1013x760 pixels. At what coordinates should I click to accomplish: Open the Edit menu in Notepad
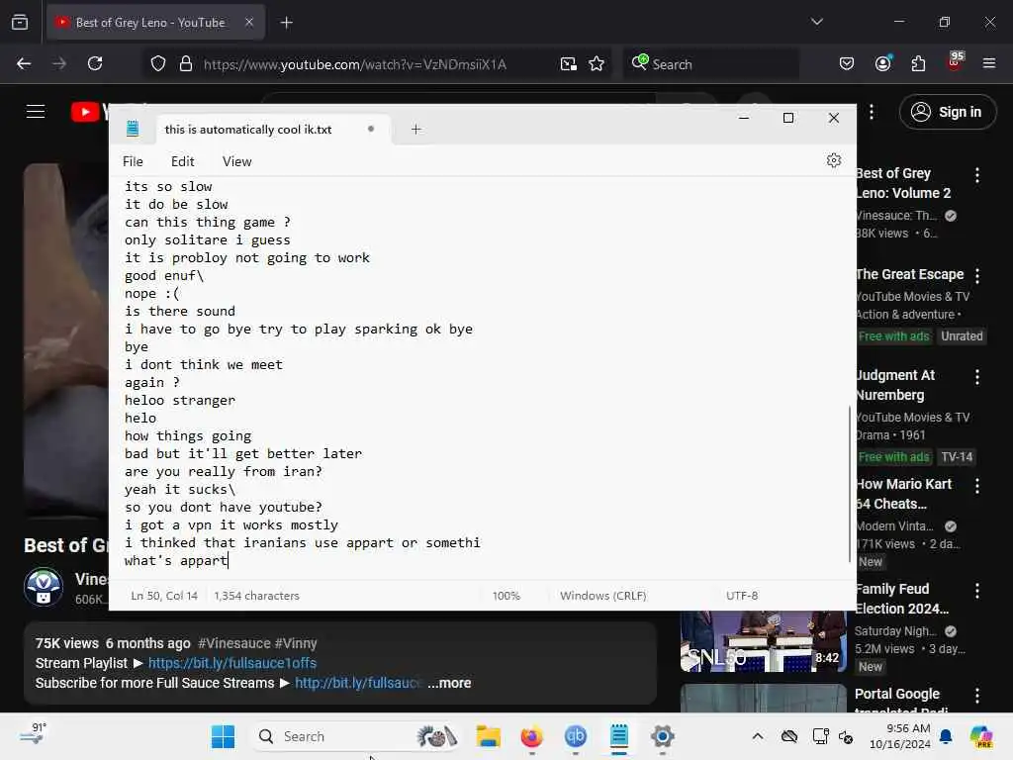182,161
